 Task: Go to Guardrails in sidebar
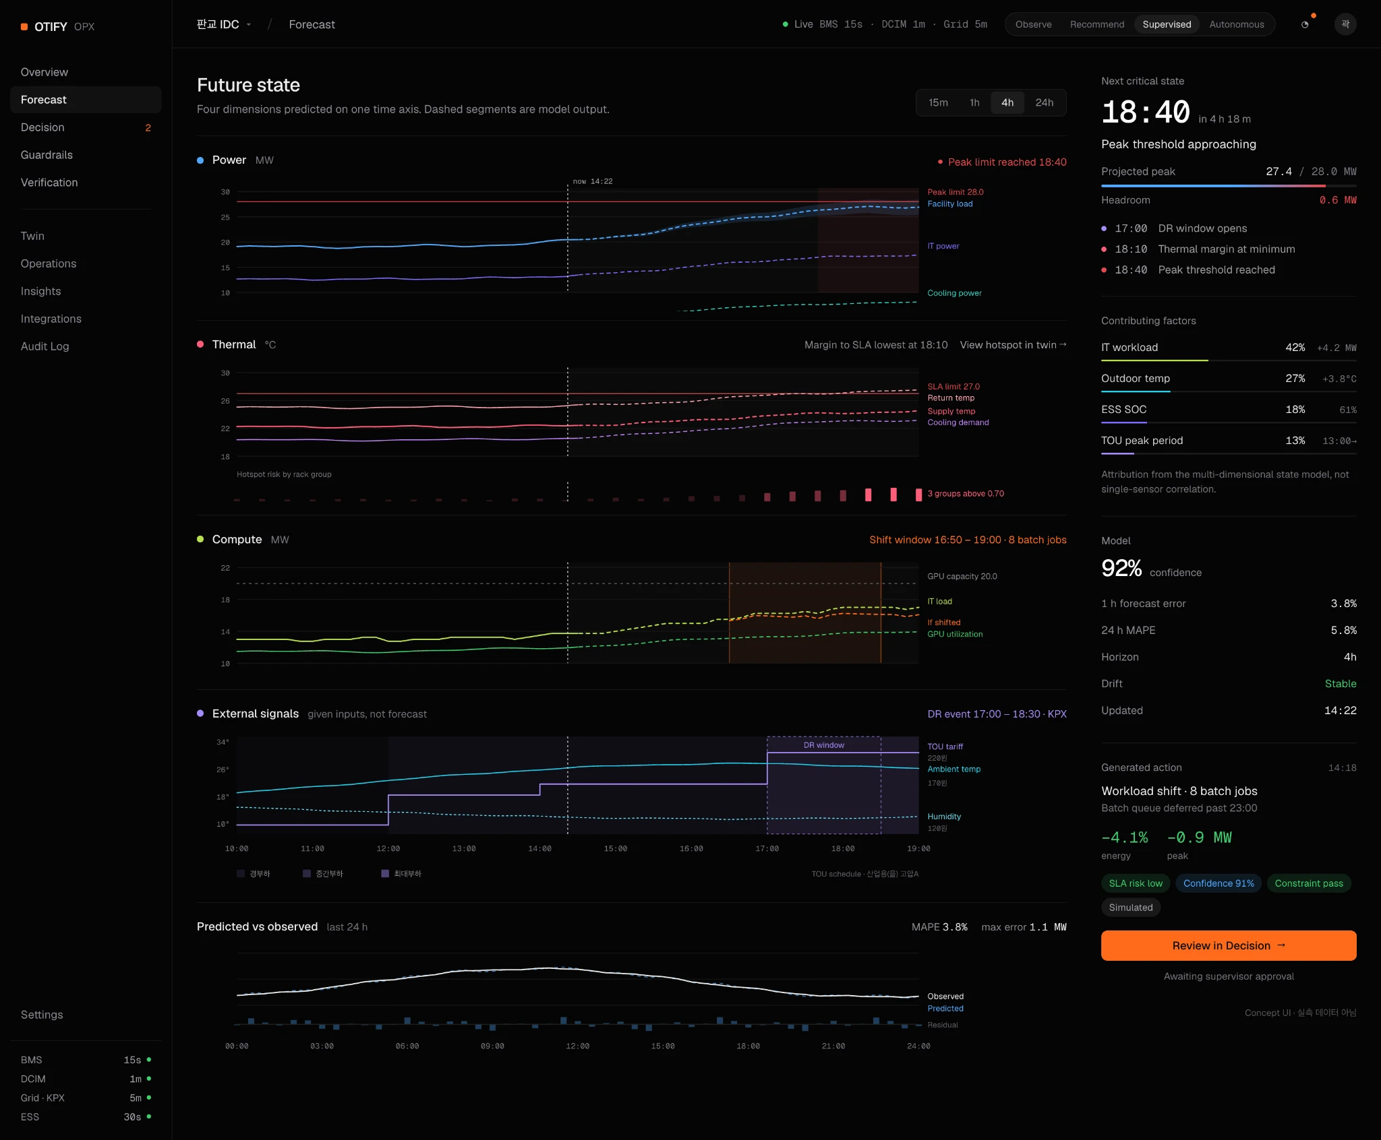[x=86, y=155]
